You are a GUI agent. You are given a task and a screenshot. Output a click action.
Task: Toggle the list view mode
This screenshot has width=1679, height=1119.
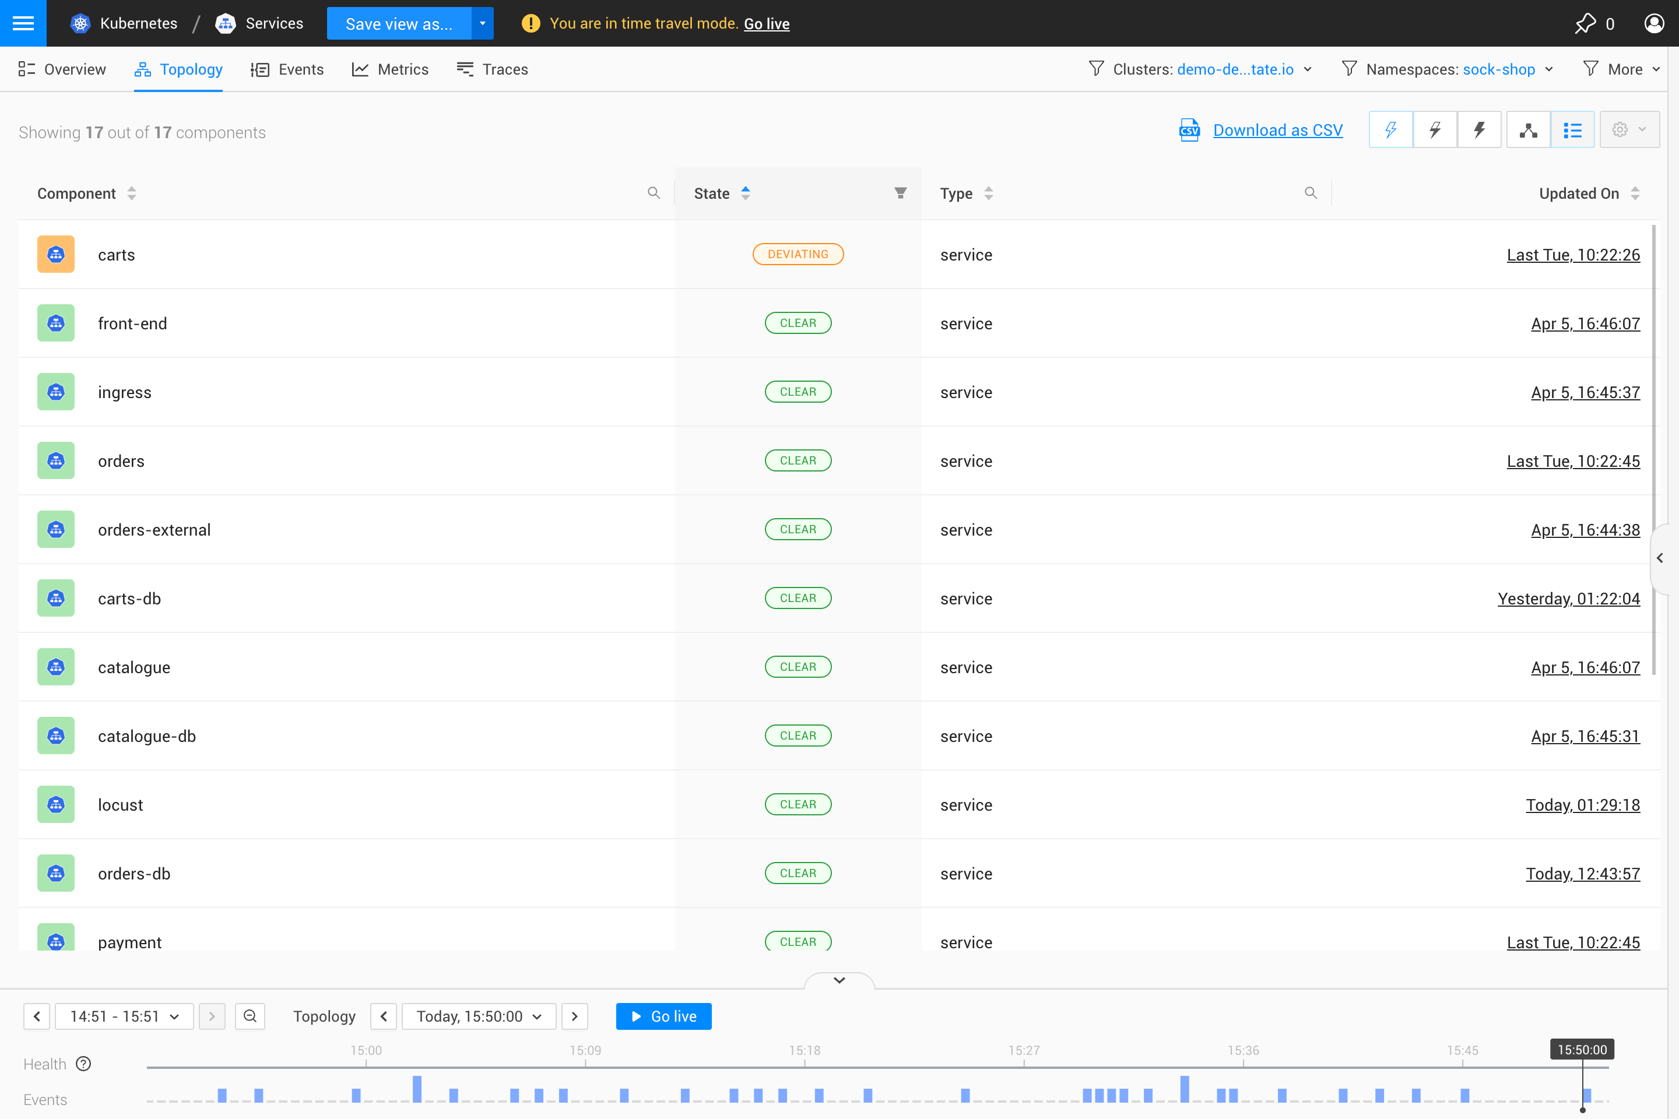tap(1573, 129)
